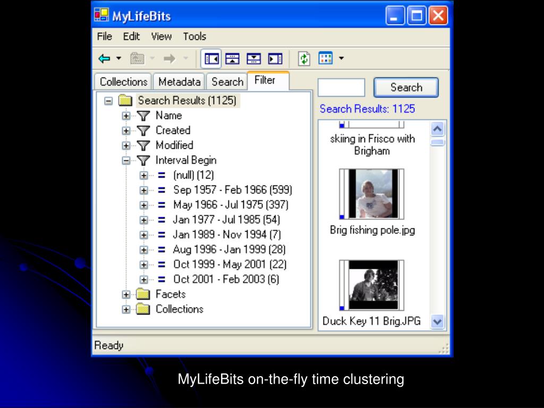Select Sep 1957 - Feb 1966 (599)

pos(233,190)
